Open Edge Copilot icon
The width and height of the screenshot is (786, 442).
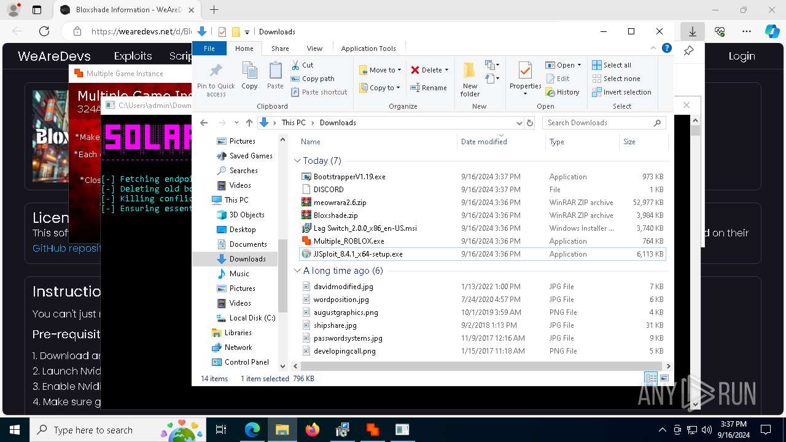pos(772,31)
